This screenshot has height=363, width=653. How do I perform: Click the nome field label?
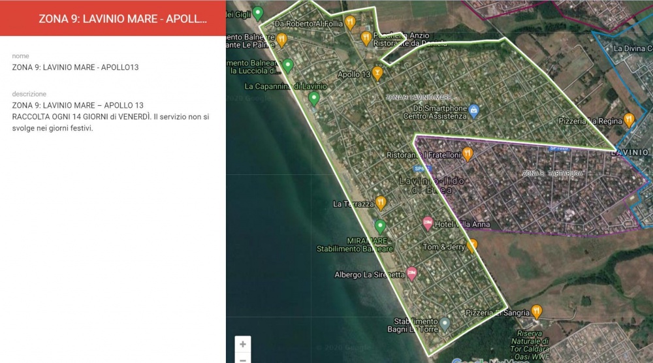click(x=20, y=55)
